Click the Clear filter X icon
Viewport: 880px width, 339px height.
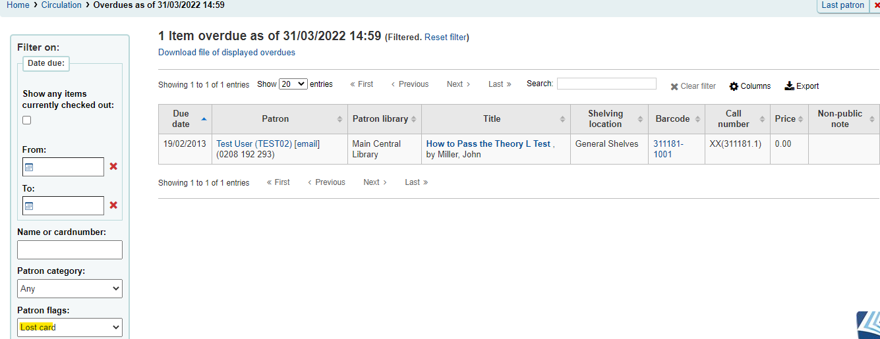click(x=674, y=86)
